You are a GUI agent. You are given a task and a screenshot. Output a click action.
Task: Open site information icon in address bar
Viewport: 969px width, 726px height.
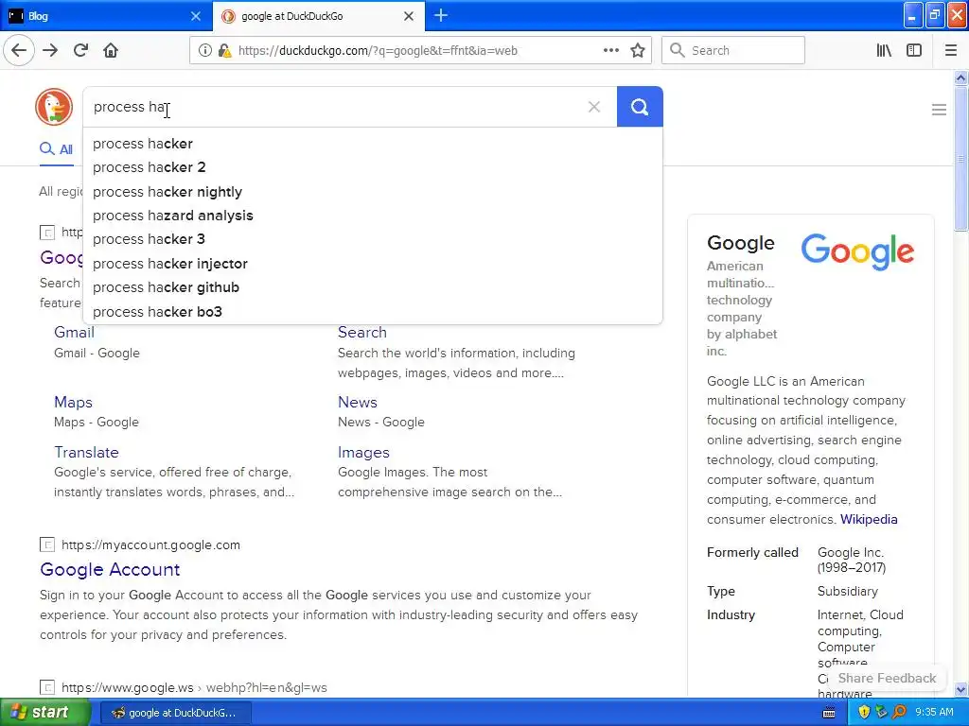click(204, 50)
